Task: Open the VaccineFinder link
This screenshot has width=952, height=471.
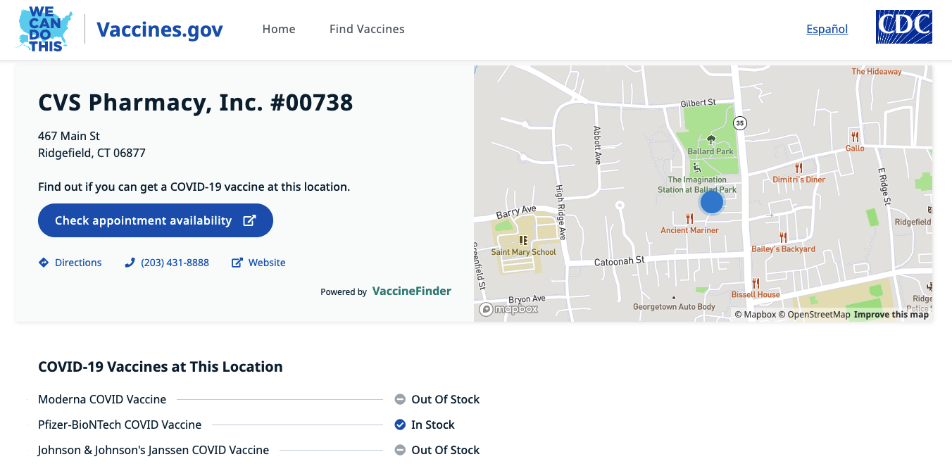Action: [412, 291]
